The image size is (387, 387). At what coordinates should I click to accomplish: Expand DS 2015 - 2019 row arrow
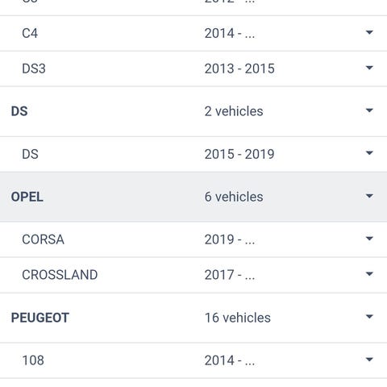[x=369, y=153]
